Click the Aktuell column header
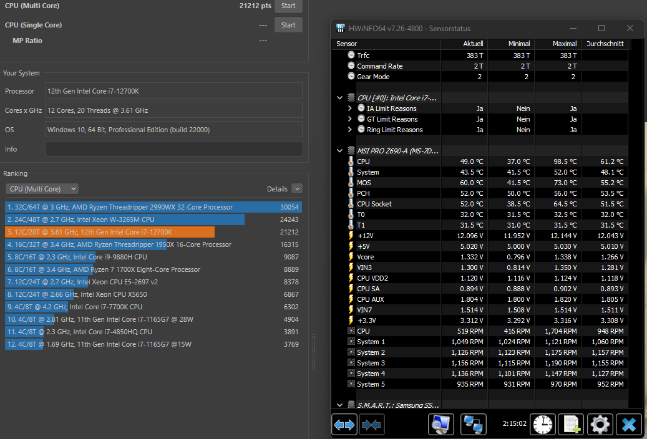This screenshot has height=439, width=647. pos(464,44)
